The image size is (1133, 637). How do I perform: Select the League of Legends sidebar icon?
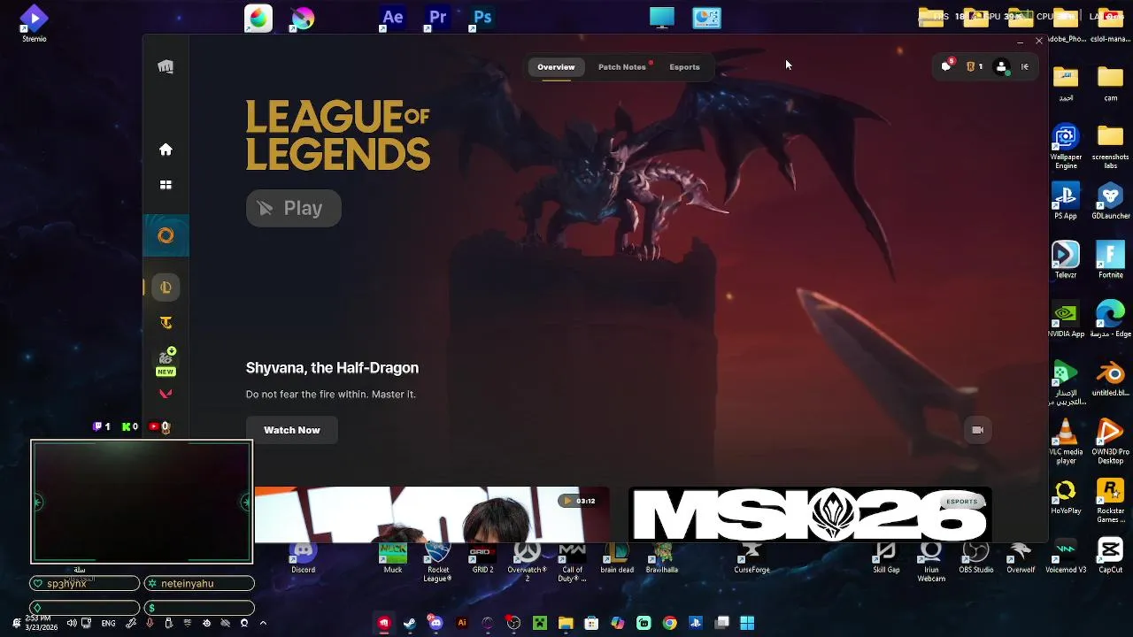pyautogui.click(x=166, y=288)
